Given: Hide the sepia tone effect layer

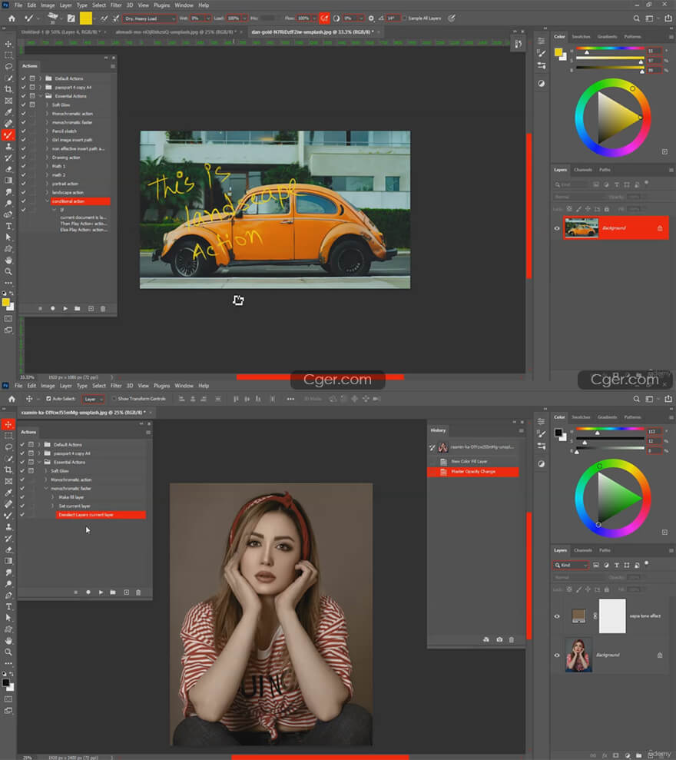Looking at the screenshot, I should pyautogui.click(x=557, y=616).
